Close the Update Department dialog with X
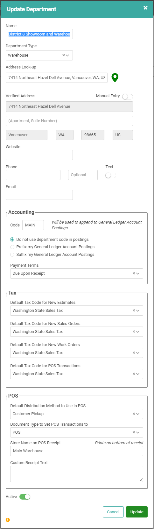 click(x=145, y=8)
